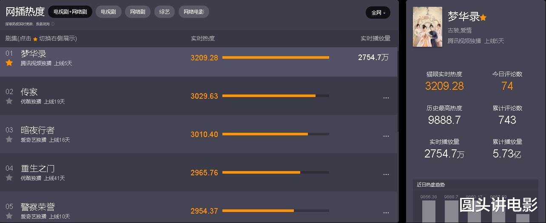Viewport: 546px width, 223px height.
Task: Click the 警察荣誉 title in the list
Action: (38, 207)
